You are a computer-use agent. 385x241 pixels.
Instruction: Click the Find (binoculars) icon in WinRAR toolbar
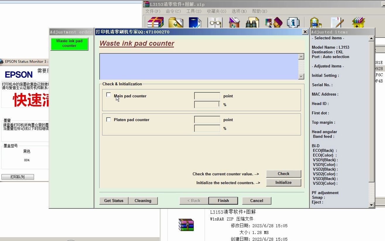[x=252, y=23]
